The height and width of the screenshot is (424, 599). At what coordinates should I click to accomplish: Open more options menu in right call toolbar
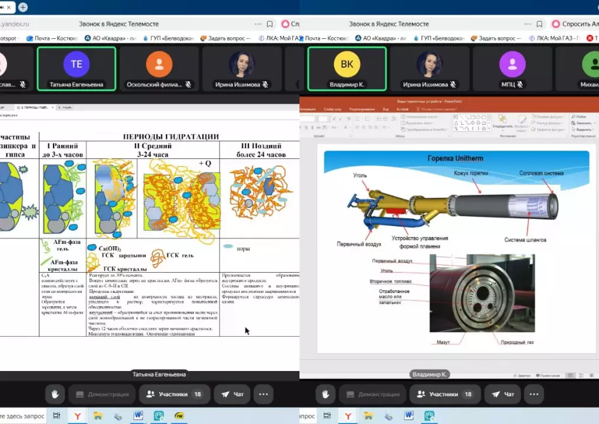pyautogui.click(x=533, y=394)
